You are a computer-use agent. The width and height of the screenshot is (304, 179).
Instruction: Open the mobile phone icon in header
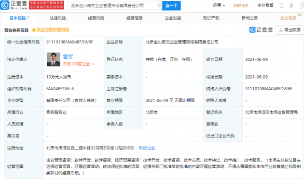(x=281, y=5)
